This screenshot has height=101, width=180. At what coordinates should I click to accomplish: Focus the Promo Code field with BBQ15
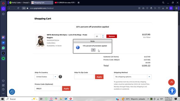(48, 89)
